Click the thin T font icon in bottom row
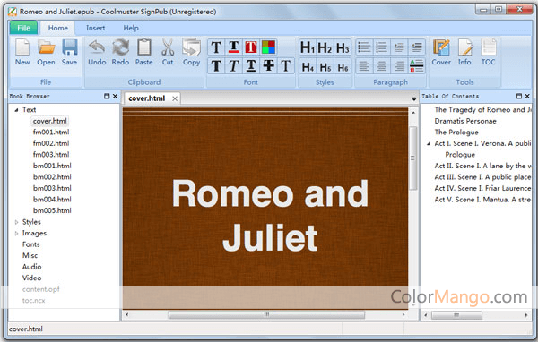The width and height of the screenshot is (538, 342). (285, 65)
